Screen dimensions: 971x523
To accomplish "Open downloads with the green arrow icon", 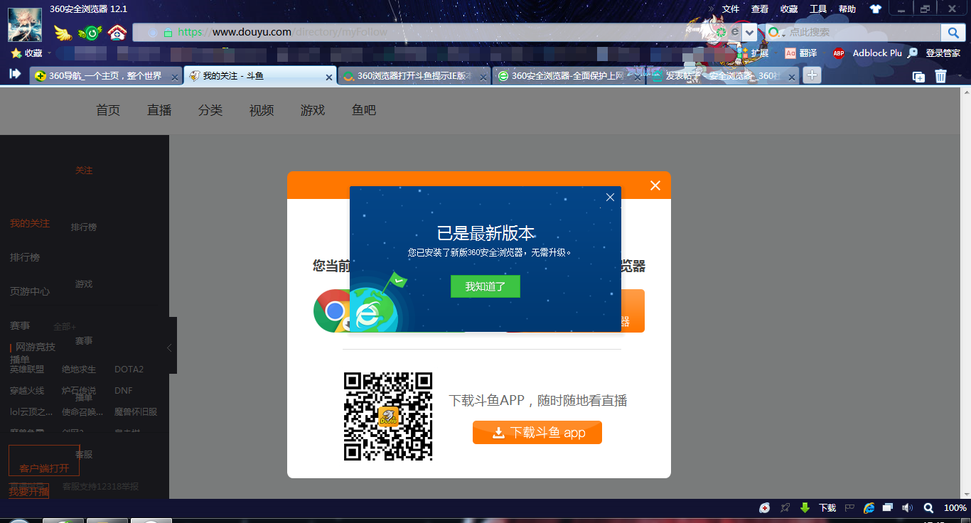I will tap(805, 508).
